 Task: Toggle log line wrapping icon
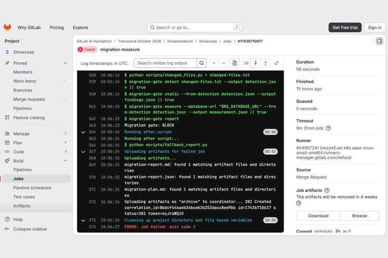click(246, 63)
